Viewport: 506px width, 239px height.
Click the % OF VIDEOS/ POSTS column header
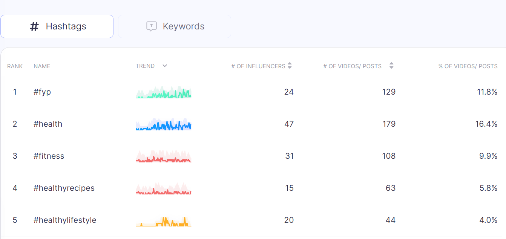468,66
